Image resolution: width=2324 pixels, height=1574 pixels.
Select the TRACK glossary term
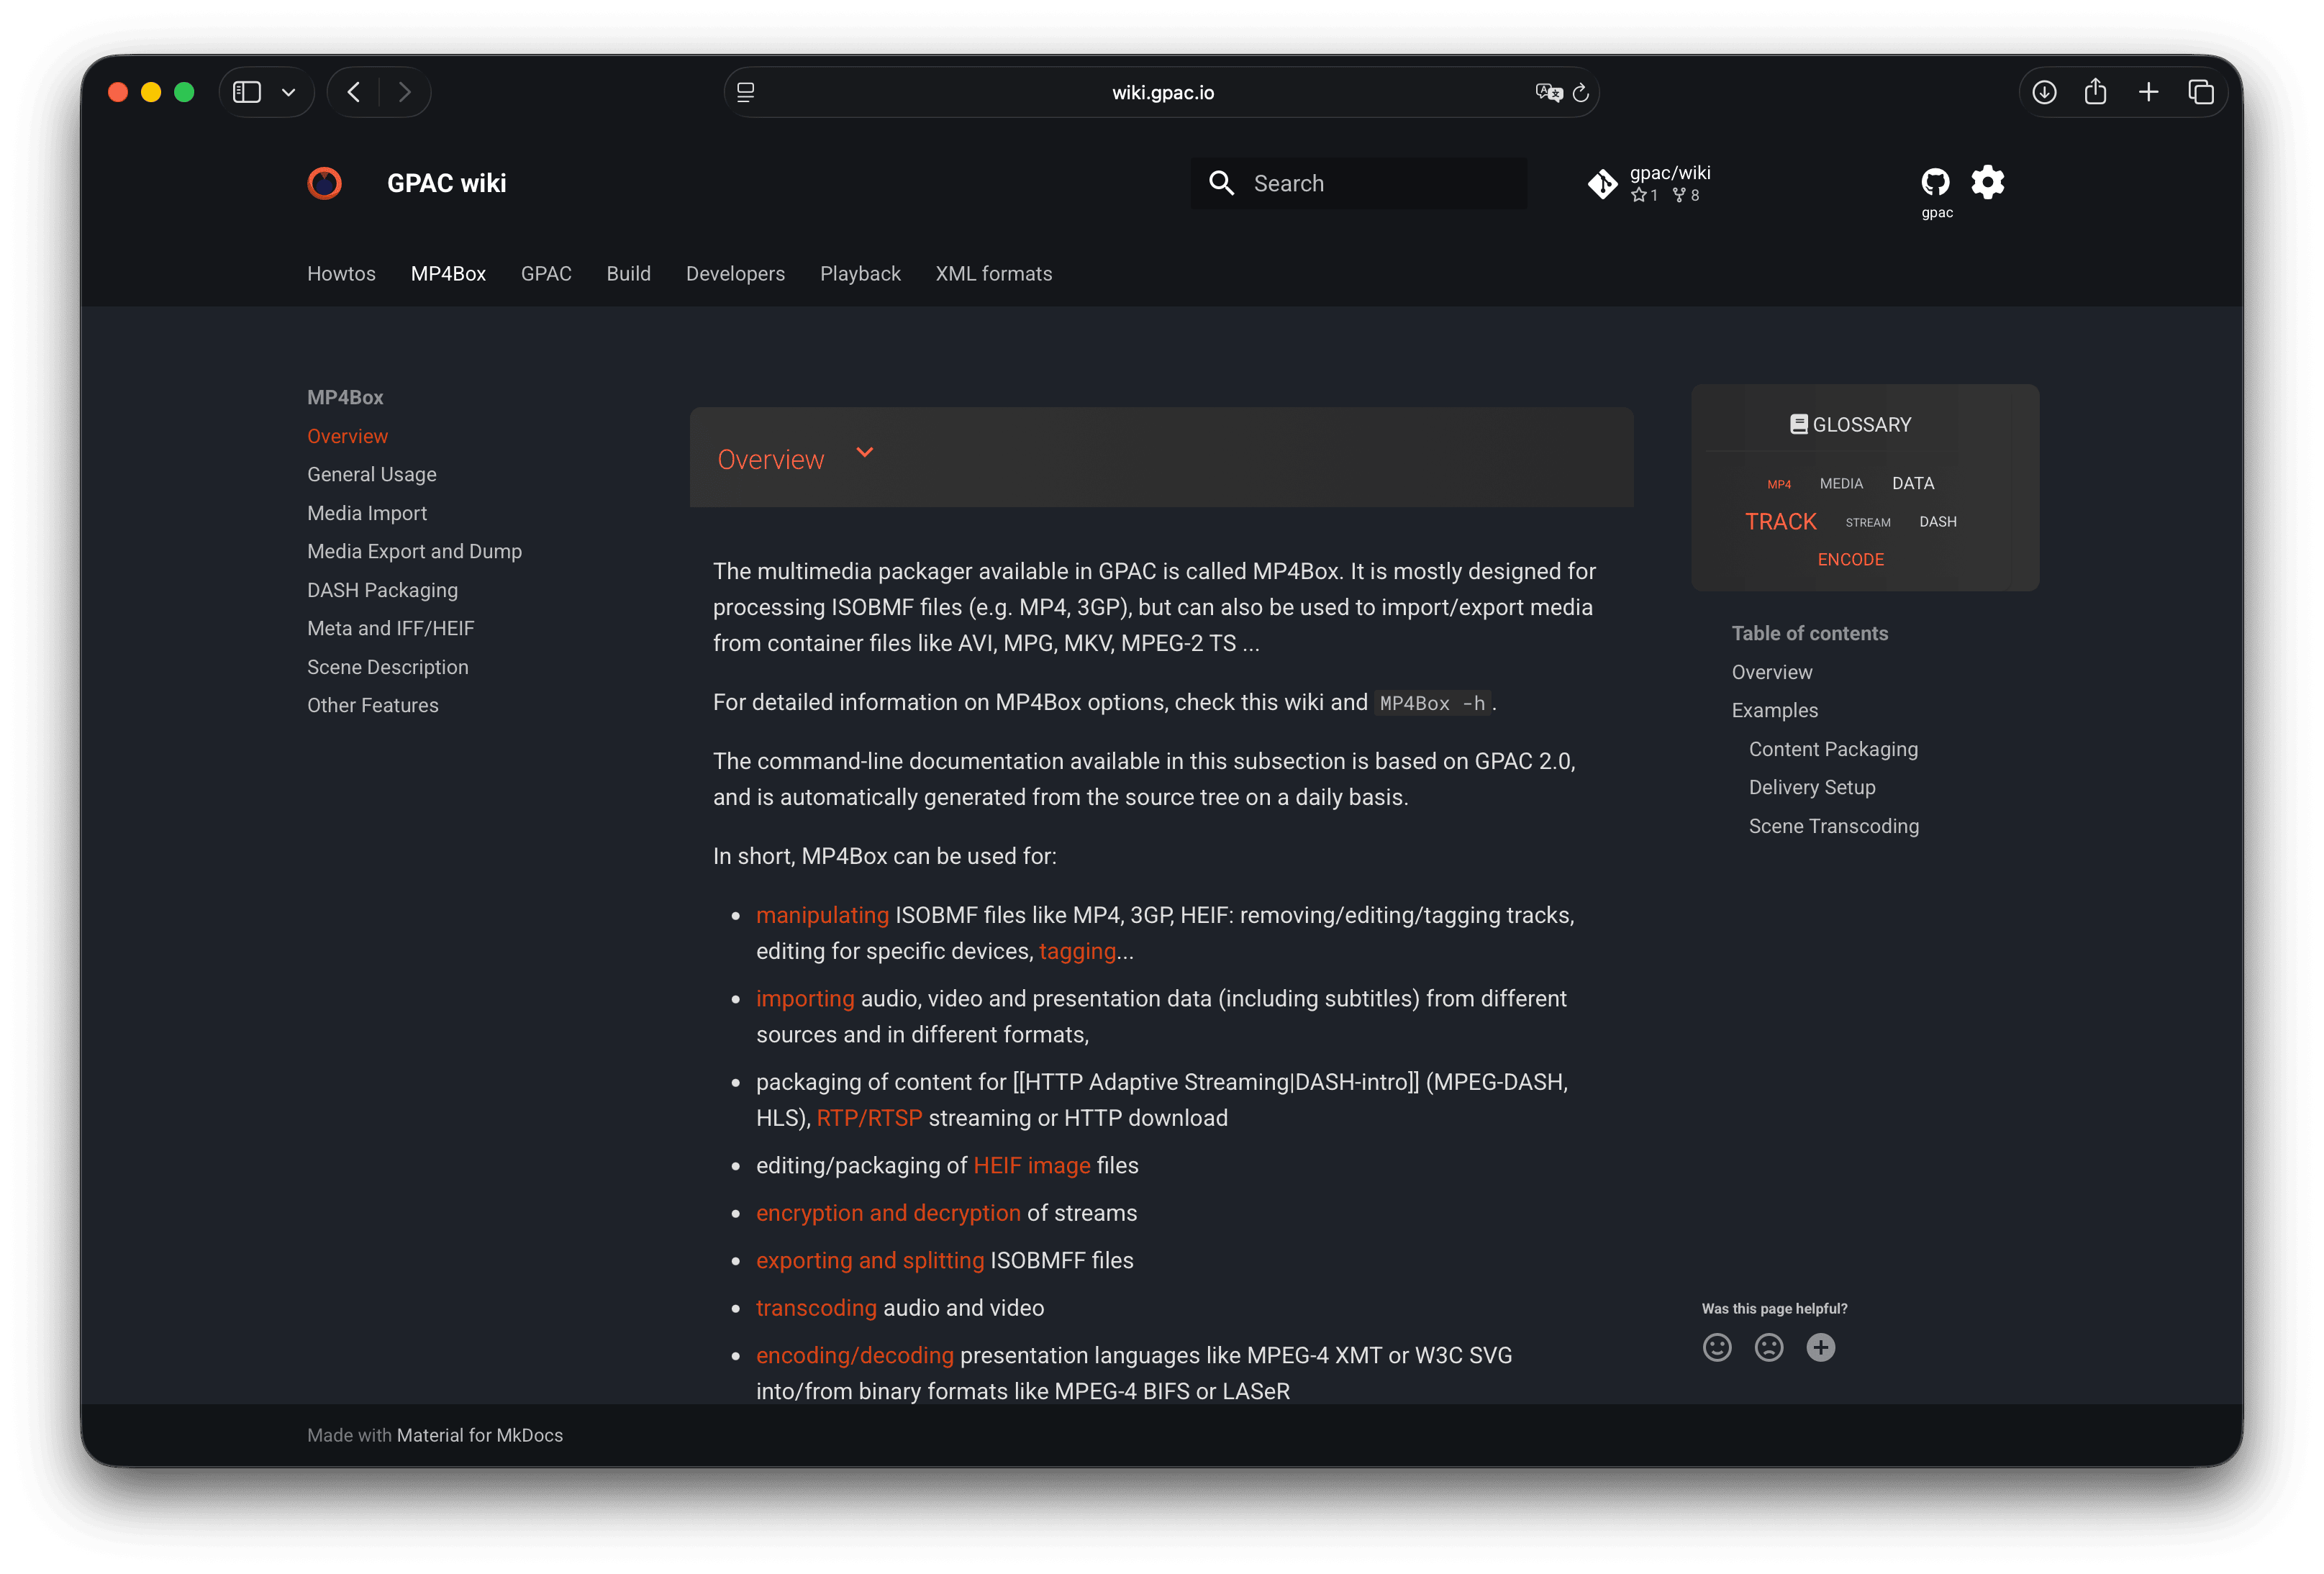(x=1780, y=521)
